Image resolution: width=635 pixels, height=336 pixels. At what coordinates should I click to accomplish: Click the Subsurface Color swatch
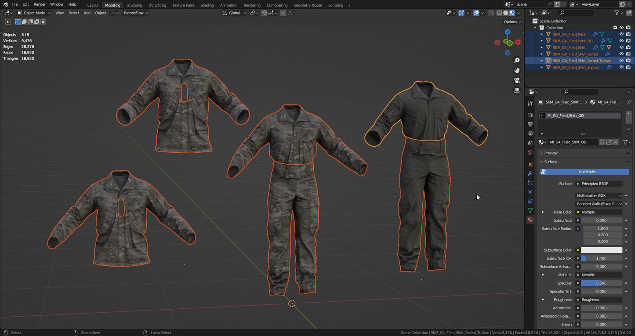point(602,250)
